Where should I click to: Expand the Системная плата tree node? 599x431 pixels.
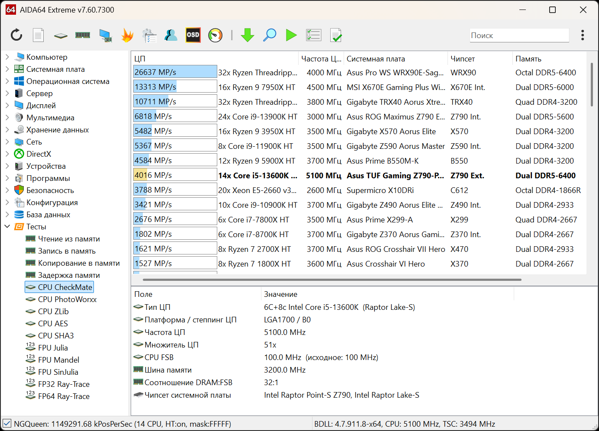tap(7, 69)
